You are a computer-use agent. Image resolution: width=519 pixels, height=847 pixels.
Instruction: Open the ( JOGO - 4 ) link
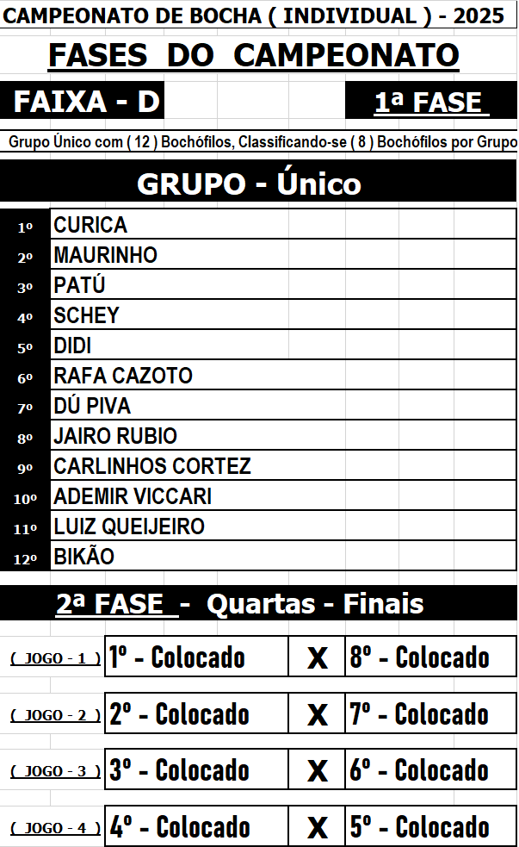tap(56, 827)
